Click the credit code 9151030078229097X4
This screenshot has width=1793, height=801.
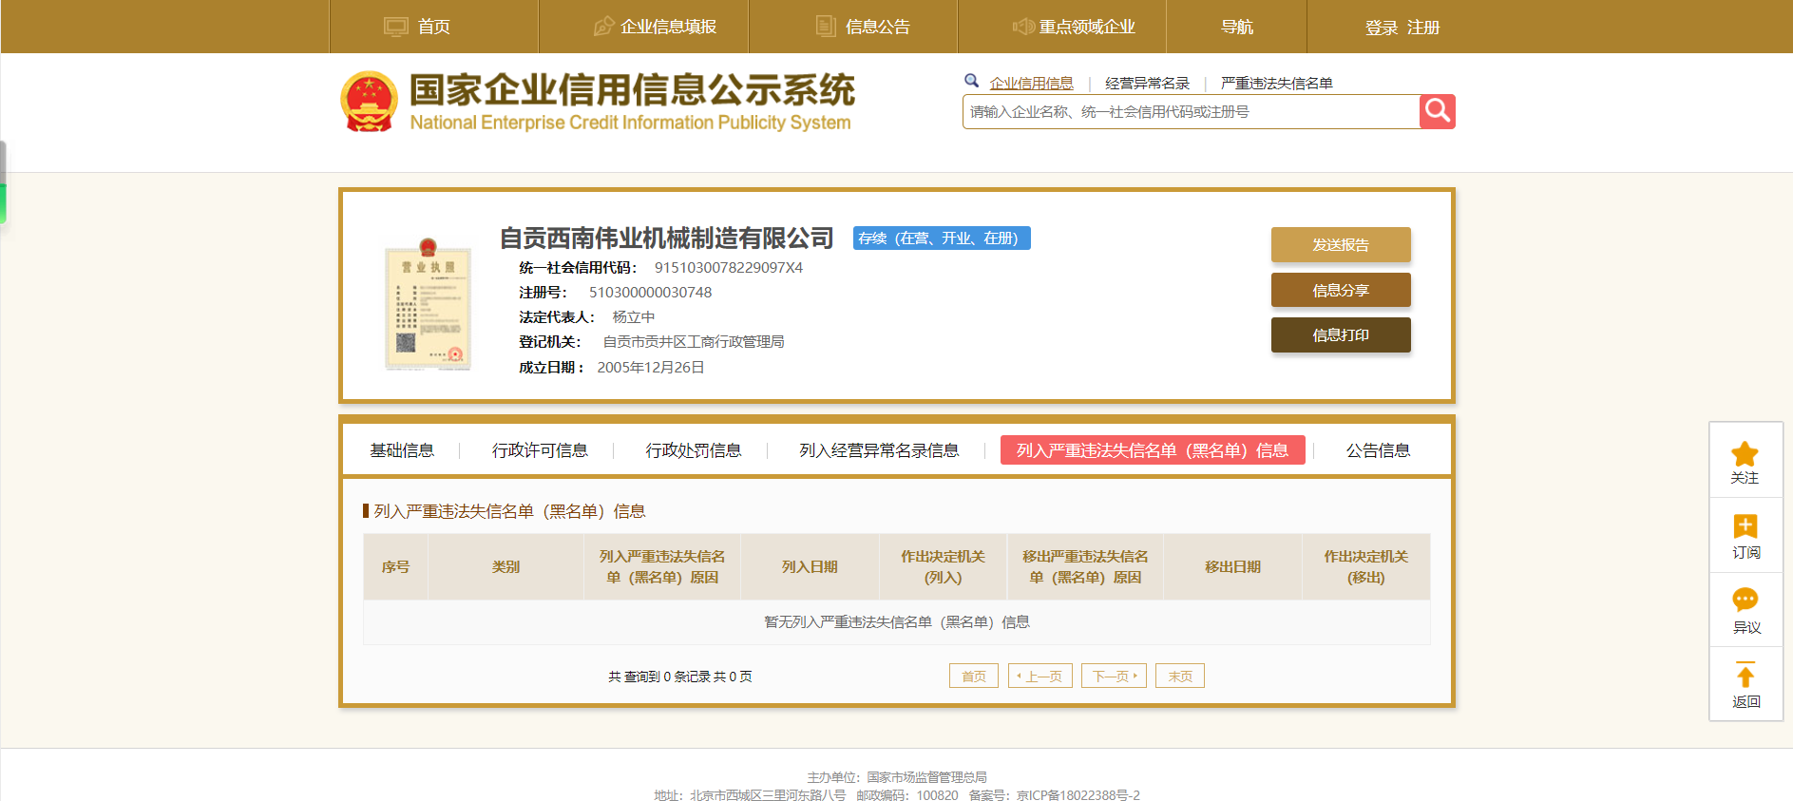coord(729,268)
